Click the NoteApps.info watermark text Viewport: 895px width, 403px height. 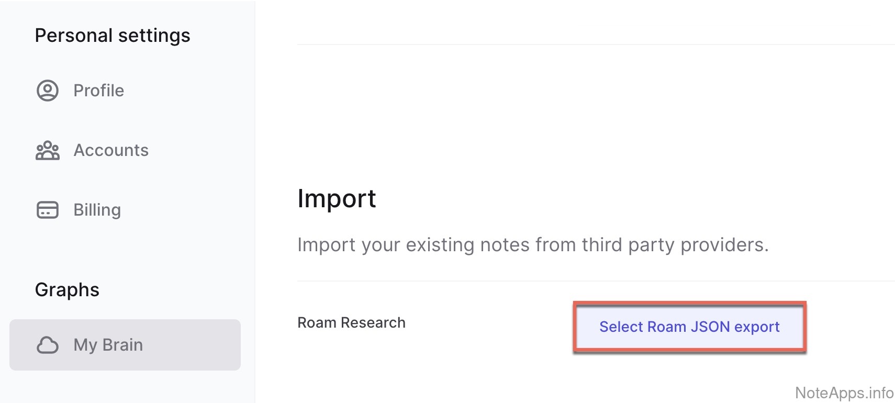click(x=844, y=393)
